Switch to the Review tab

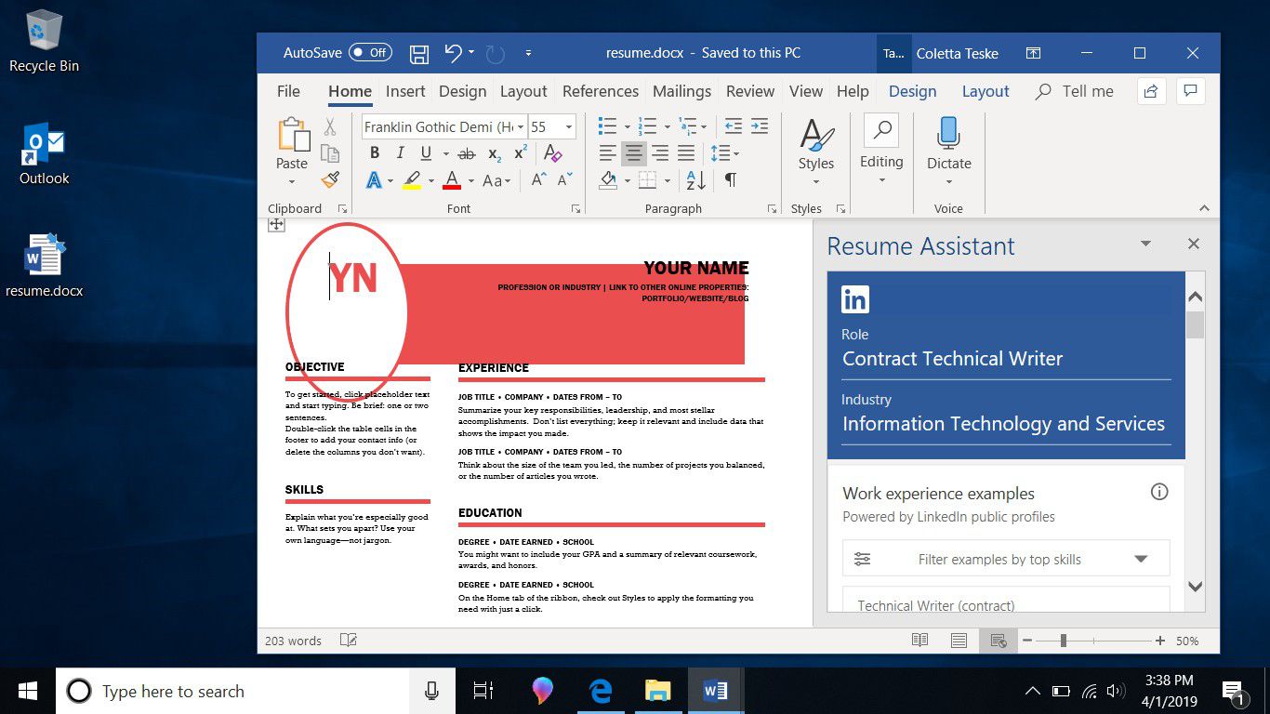click(x=750, y=91)
